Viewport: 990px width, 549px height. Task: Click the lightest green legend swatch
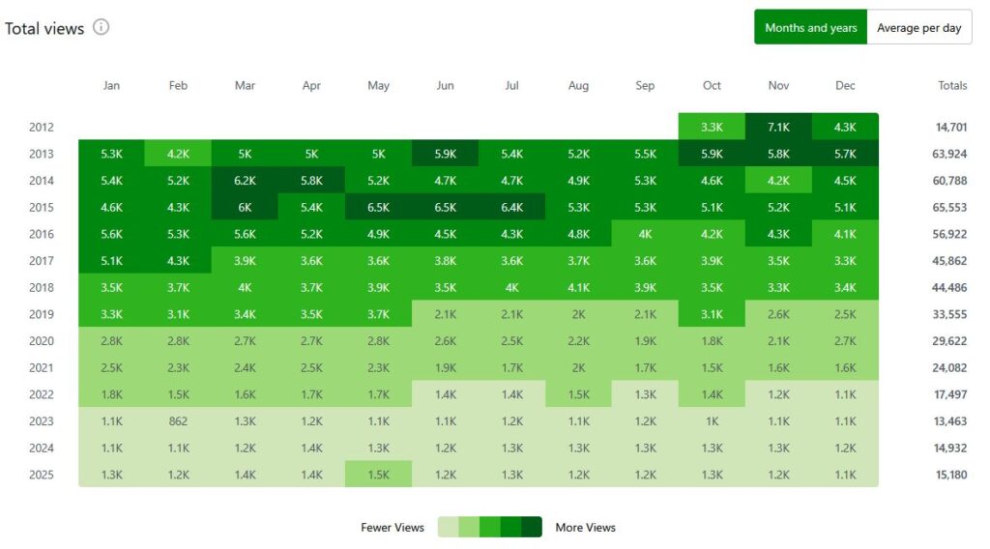[x=448, y=527]
